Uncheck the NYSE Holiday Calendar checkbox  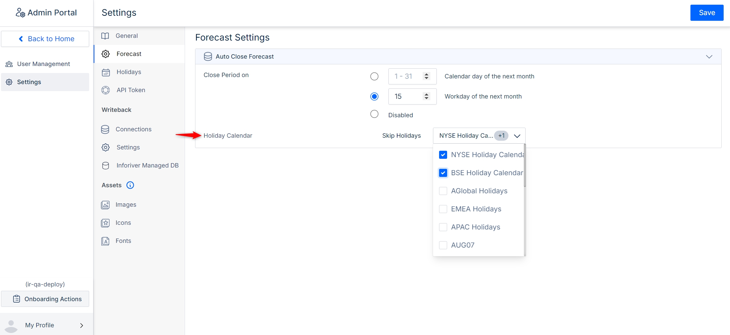click(443, 155)
